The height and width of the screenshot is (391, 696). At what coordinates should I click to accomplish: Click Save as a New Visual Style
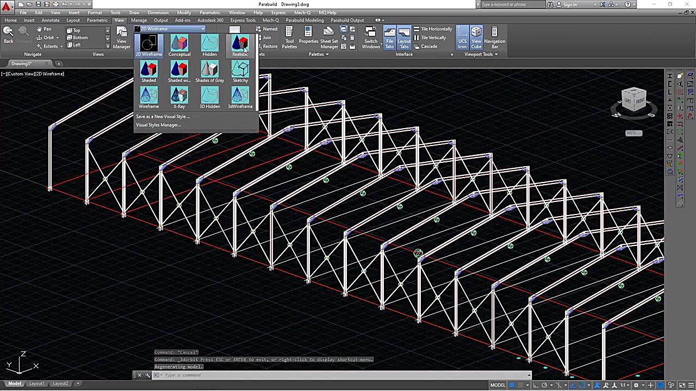point(163,116)
